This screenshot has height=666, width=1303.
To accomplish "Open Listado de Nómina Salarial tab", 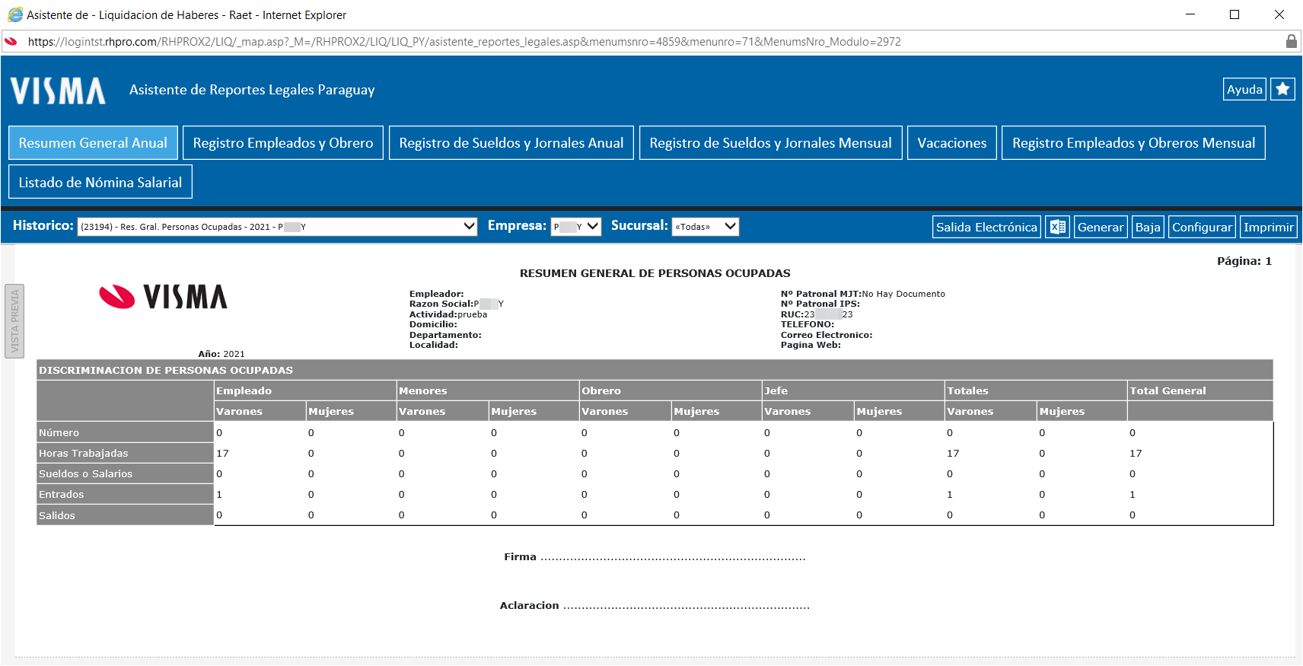I will (100, 182).
